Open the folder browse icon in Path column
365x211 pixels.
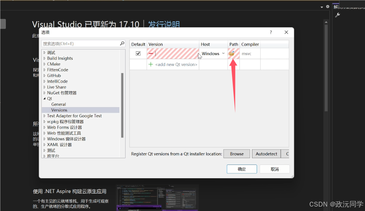[232, 53]
